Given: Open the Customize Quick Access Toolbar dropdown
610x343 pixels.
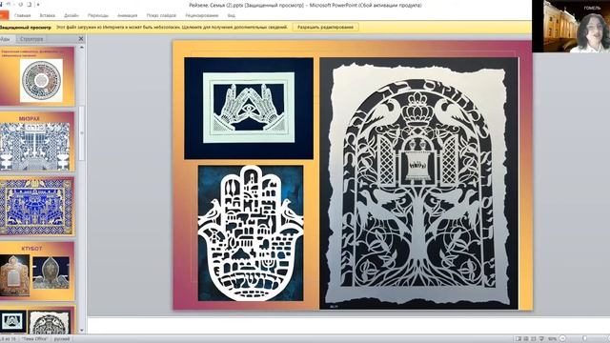Looking at the screenshot, I should point(38,5).
